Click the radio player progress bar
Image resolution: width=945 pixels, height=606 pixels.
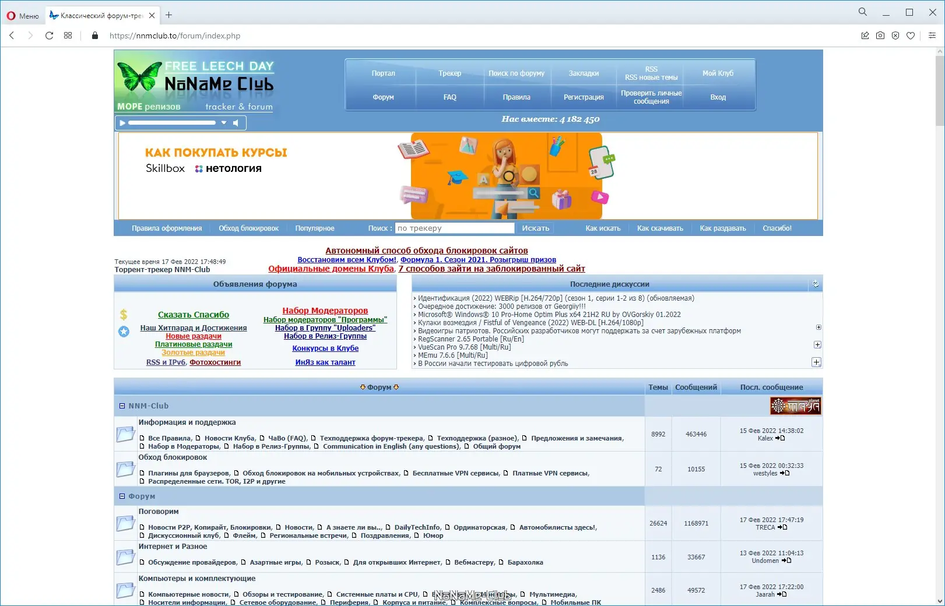(x=172, y=123)
